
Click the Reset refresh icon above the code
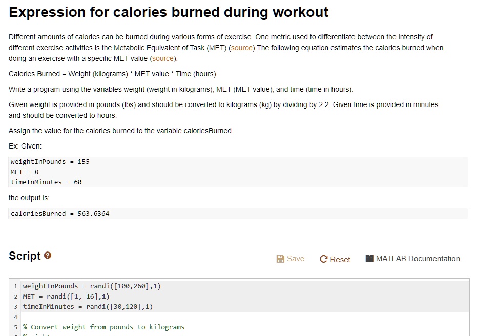click(x=323, y=259)
